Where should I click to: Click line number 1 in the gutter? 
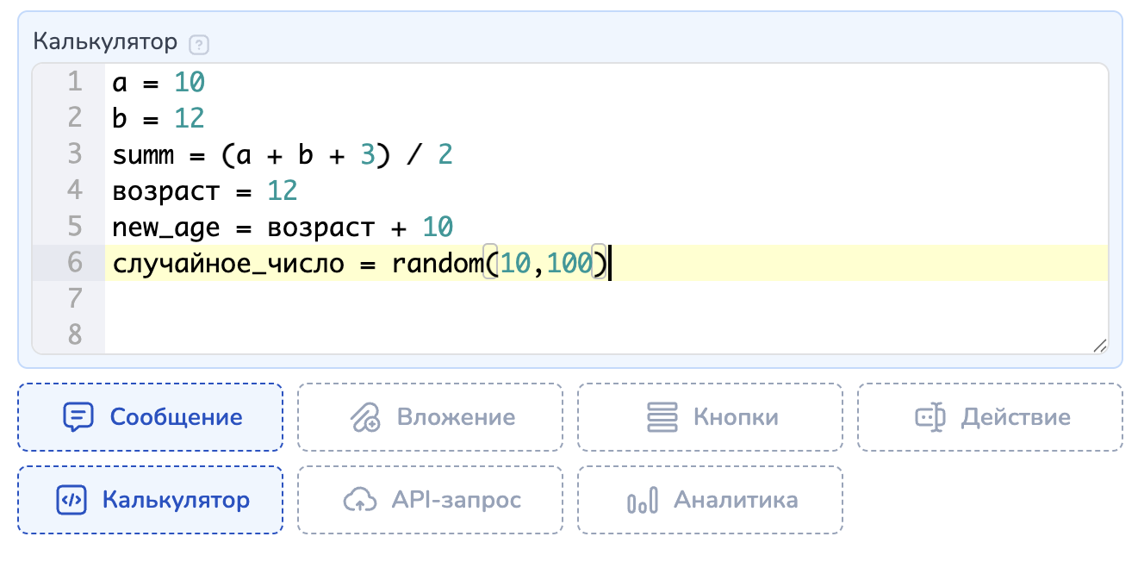tap(74, 83)
